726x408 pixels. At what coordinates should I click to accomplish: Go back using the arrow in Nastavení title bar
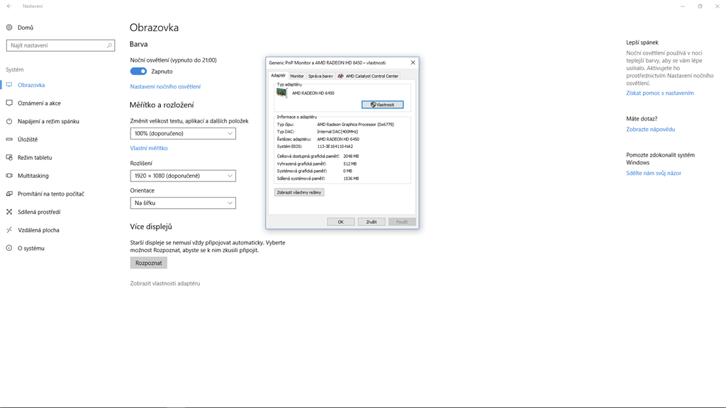pyautogui.click(x=9, y=6)
